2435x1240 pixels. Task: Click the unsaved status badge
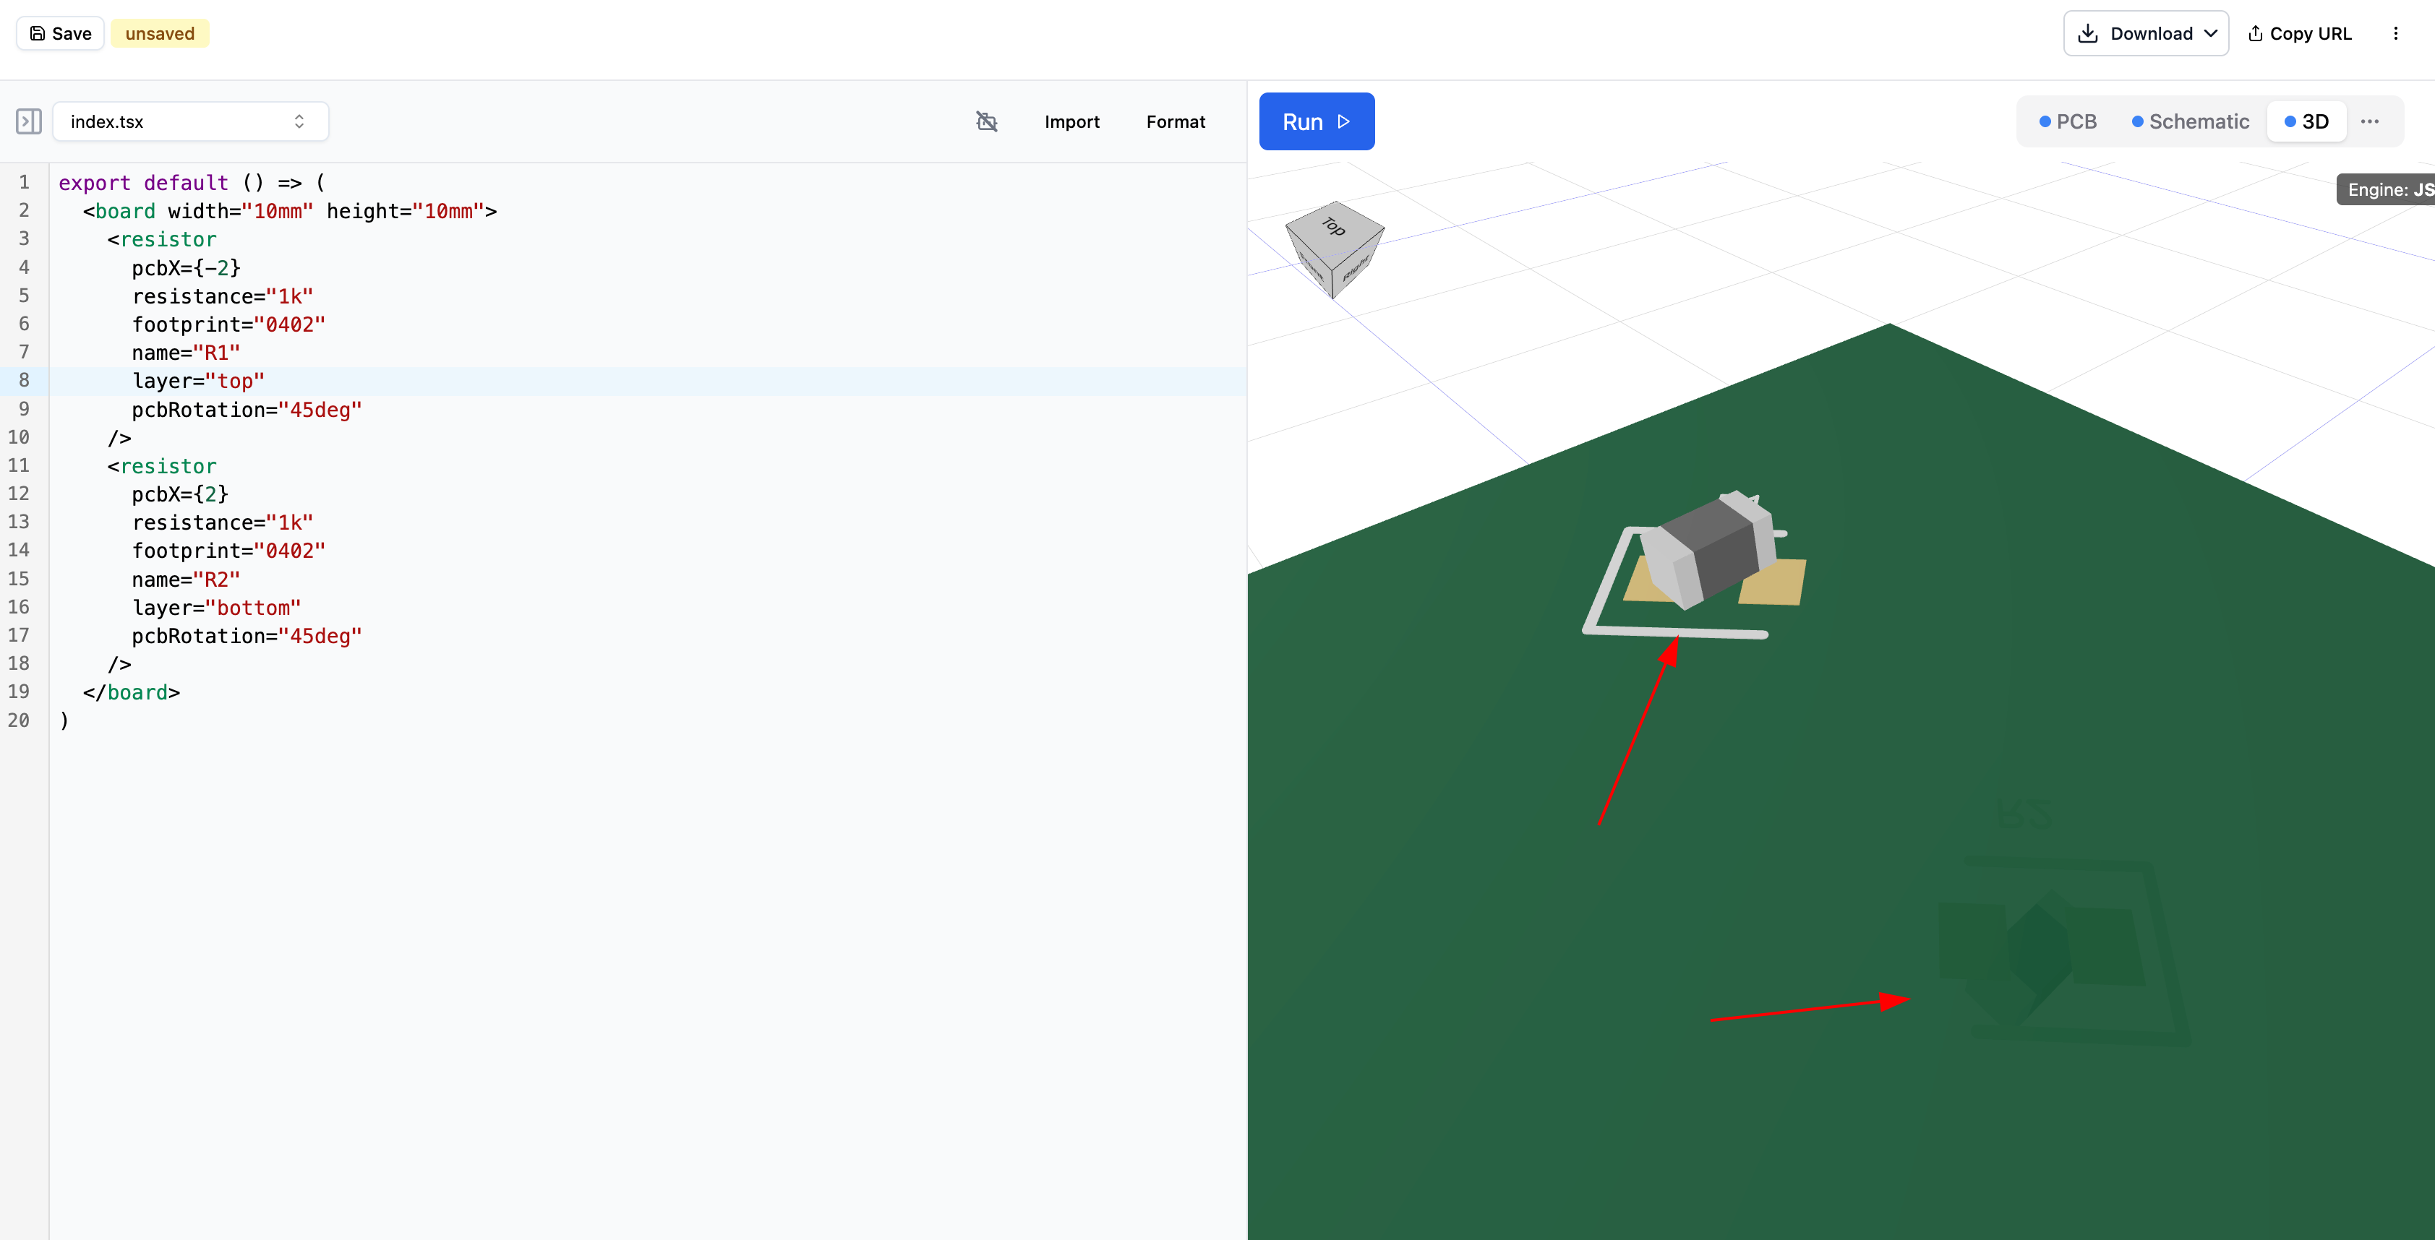coord(160,33)
